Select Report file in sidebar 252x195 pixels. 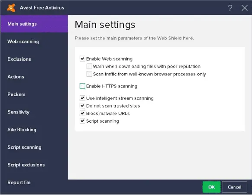click(x=34, y=182)
